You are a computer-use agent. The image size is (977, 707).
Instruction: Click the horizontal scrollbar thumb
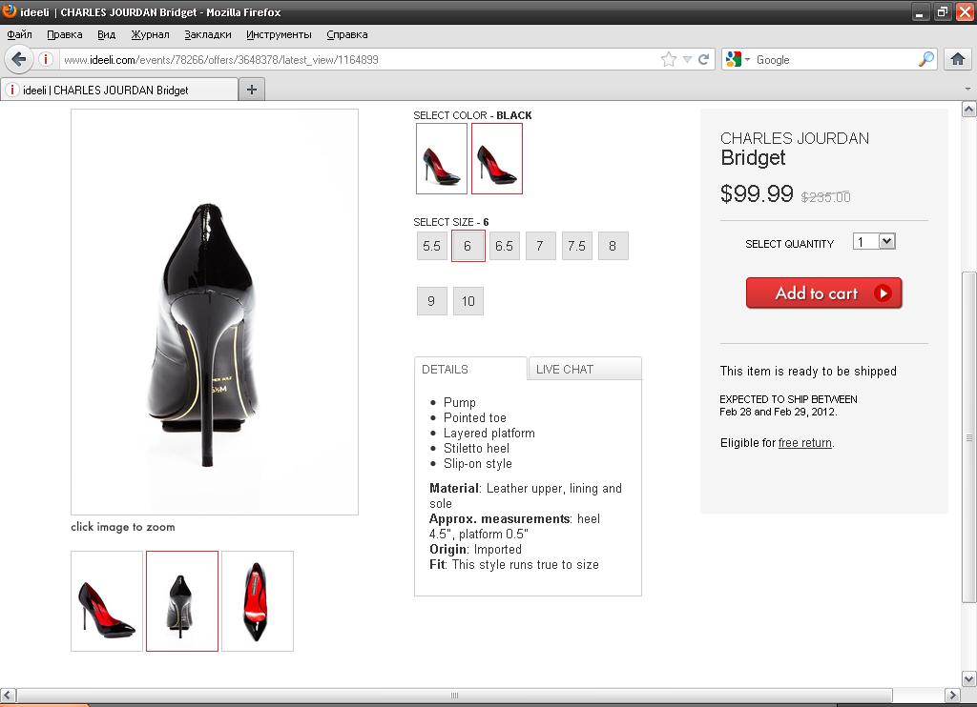pyautogui.click(x=454, y=695)
